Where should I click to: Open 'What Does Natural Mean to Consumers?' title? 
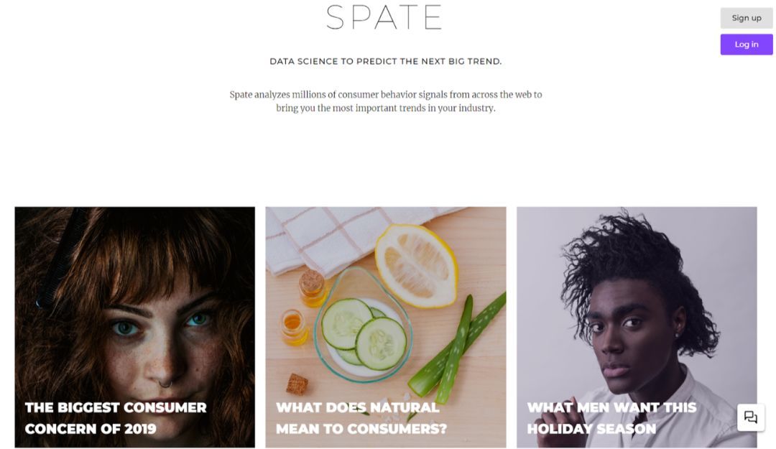point(361,418)
